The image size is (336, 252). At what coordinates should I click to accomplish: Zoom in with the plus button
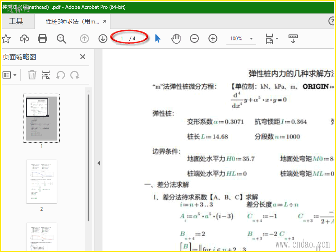(x=213, y=39)
